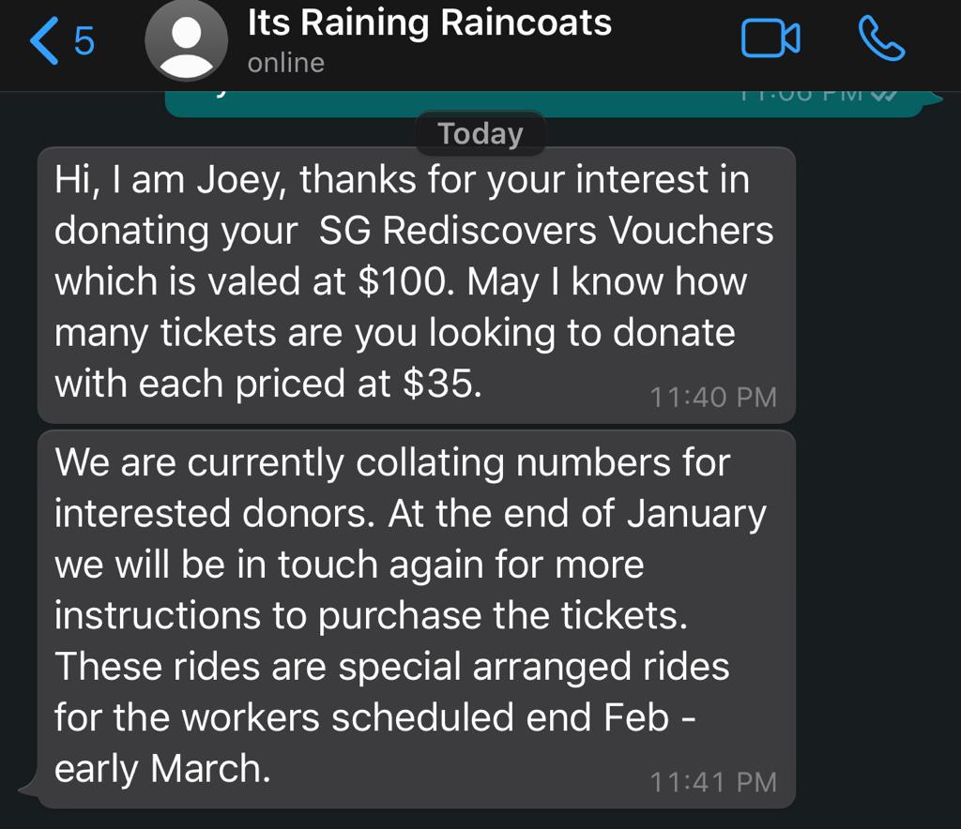Click the SG Rediscovers Vouchers text
961x829 pixels.
click(x=546, y=231)
